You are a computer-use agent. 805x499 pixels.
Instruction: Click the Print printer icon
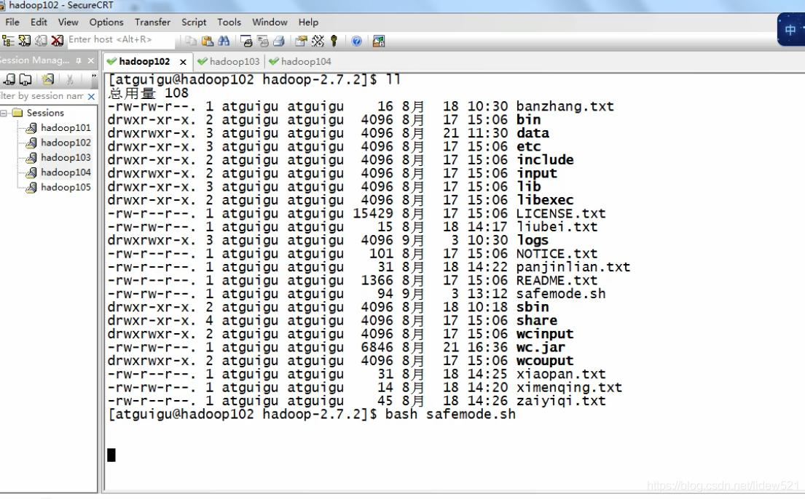(x=279, y=41)
